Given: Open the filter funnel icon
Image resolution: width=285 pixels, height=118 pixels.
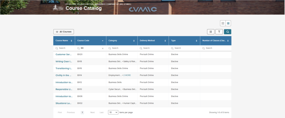Looking at the screenshot, I should 219,32.
